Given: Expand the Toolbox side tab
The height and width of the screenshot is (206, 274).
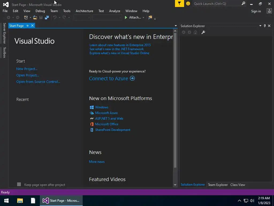Looking at the screenshot, I should point(5,52).
